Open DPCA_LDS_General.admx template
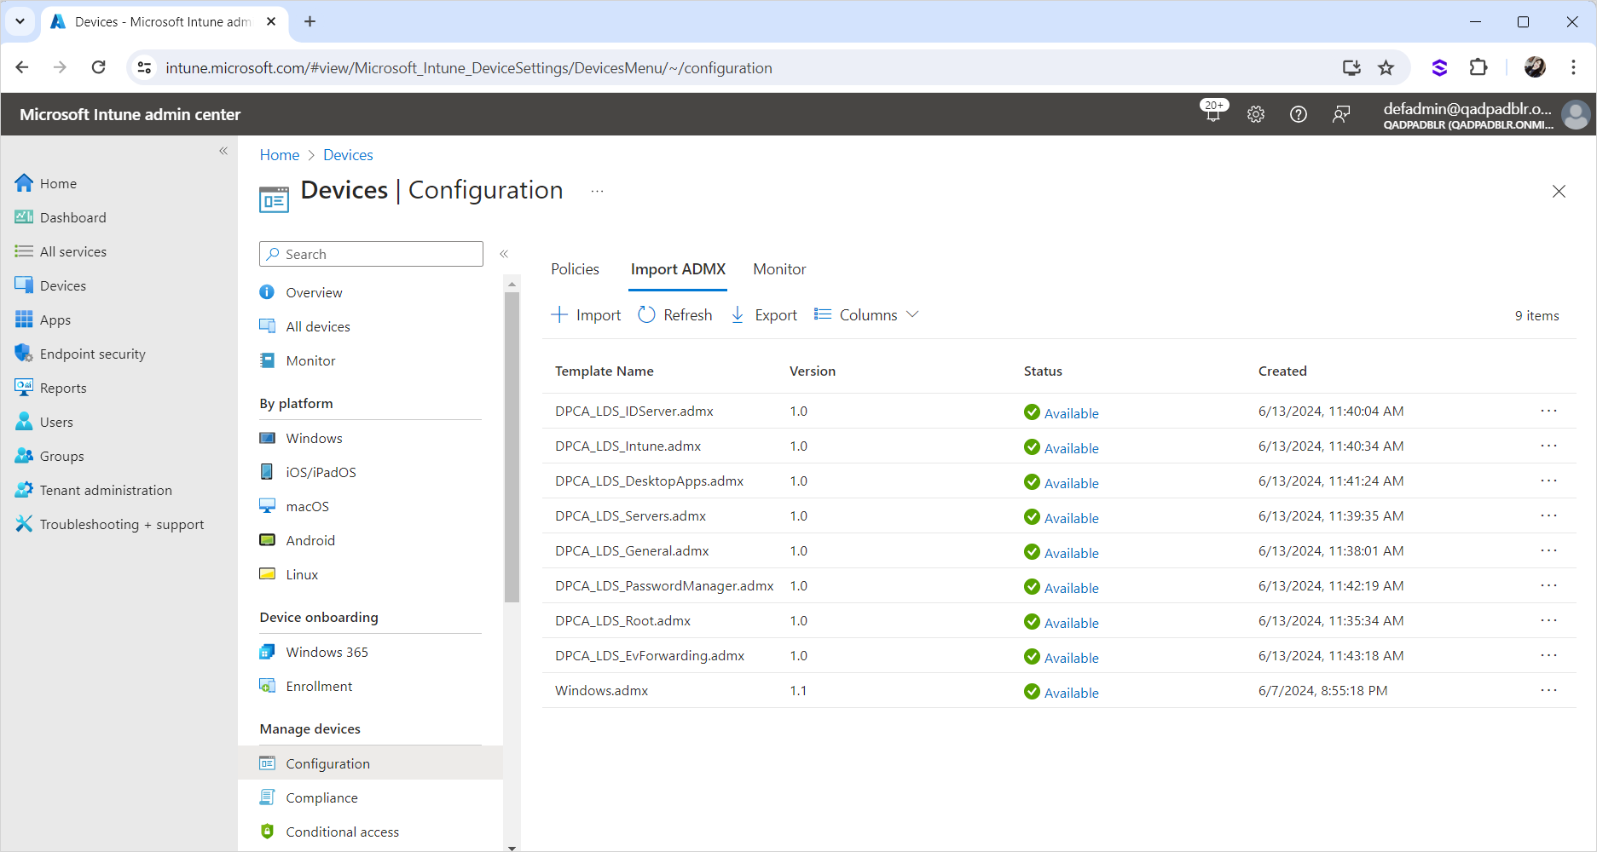 [632, 551]
